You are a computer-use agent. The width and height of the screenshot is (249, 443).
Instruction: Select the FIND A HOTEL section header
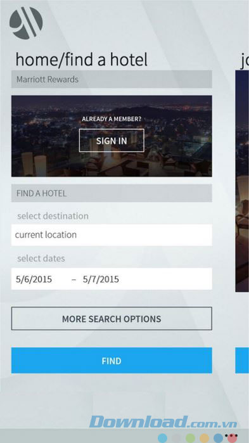112,193
